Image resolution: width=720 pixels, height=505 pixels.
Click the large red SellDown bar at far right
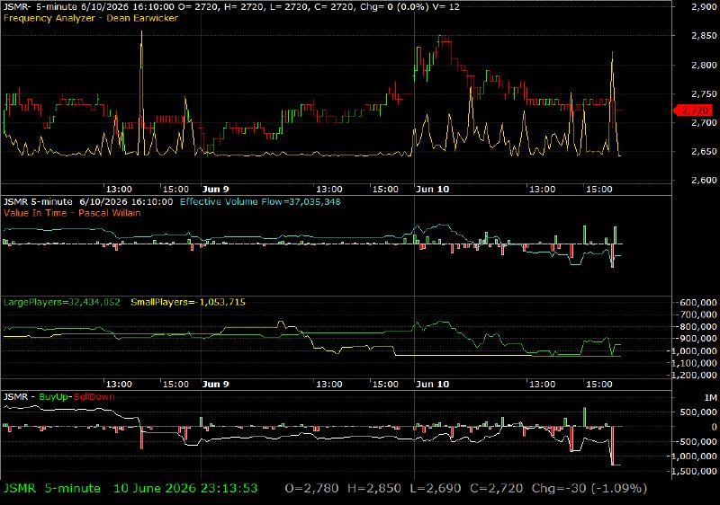click(x=613, y=446)
